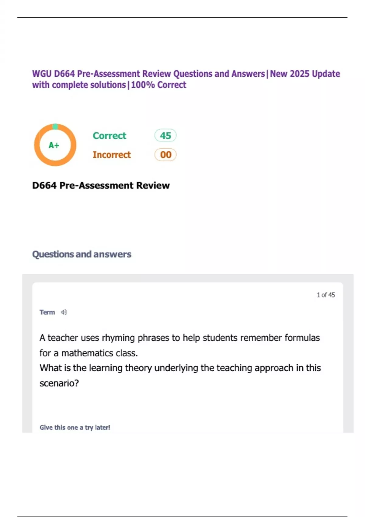Viewport: 365px width, 517px height.
Task: Click the orange 00 incorrect count badge
Action: point(165,155)
